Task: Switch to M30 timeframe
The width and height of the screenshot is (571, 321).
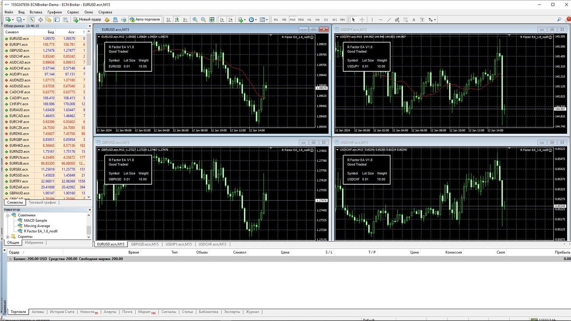Action: tap(301, 19)
